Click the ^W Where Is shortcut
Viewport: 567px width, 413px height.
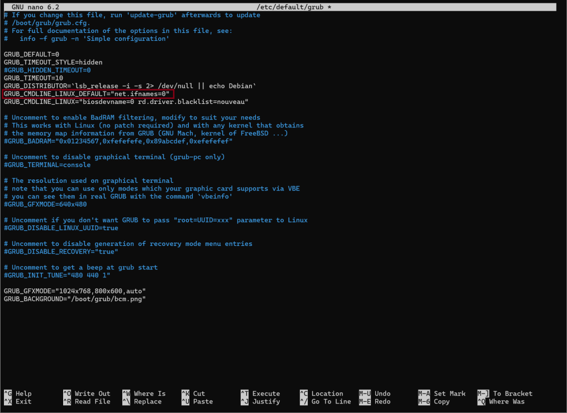point(144,393)
